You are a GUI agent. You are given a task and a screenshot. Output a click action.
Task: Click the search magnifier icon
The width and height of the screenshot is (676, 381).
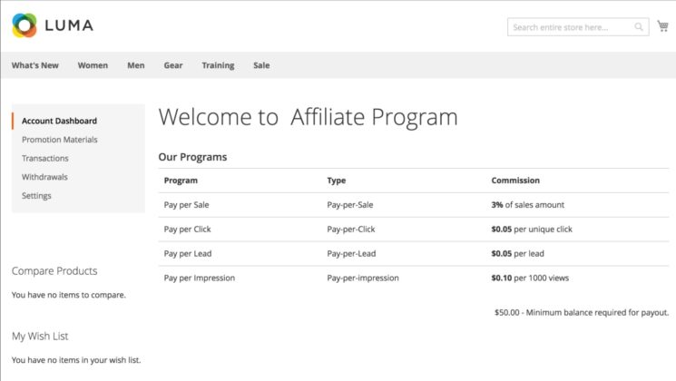click(x=639, y=27)
